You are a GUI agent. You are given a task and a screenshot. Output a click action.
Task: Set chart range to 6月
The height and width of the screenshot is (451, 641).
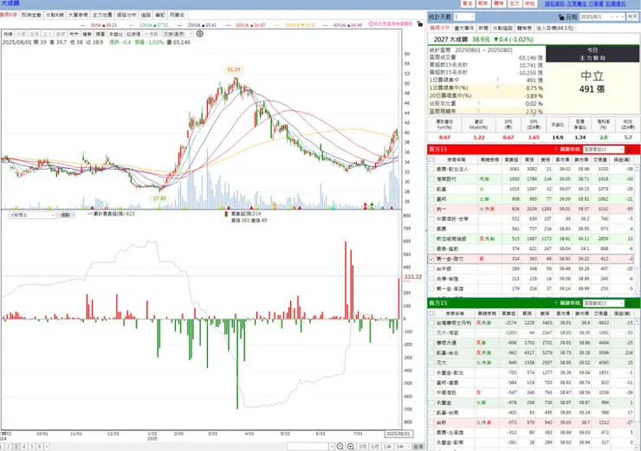tap(375, 447)
